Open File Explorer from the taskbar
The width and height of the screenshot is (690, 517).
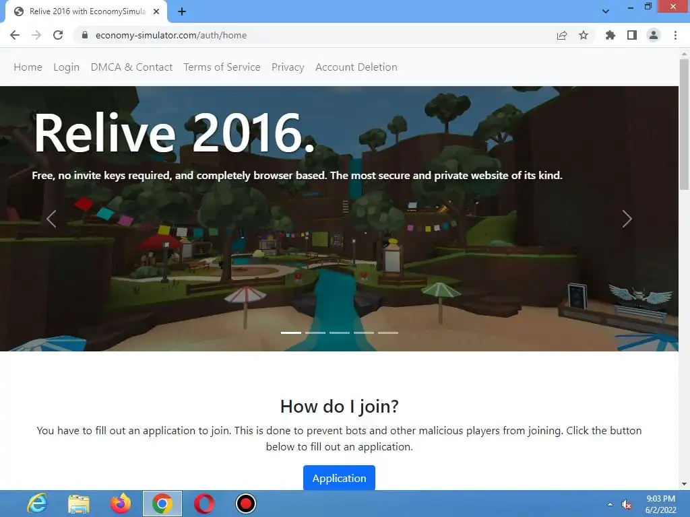[79, 504]
